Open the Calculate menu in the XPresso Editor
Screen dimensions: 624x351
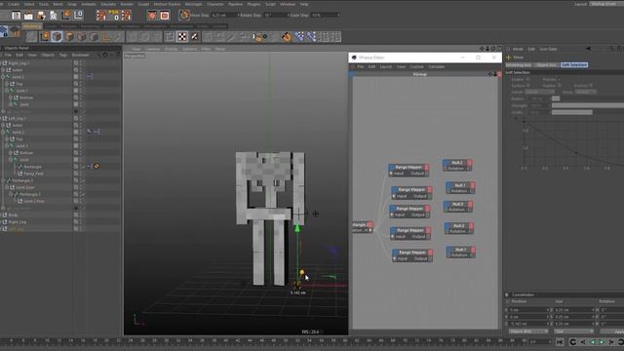[x=436, y=67]
